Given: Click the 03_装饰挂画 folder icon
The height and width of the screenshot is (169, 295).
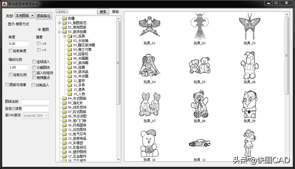Looking at the screenshot, I should 64,32.
